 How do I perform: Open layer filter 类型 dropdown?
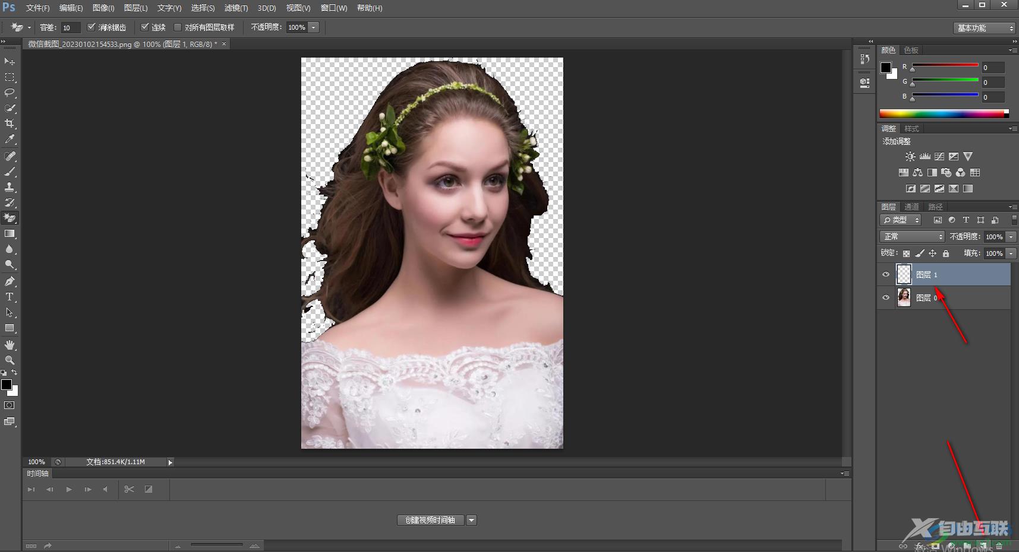click(901, 220)
